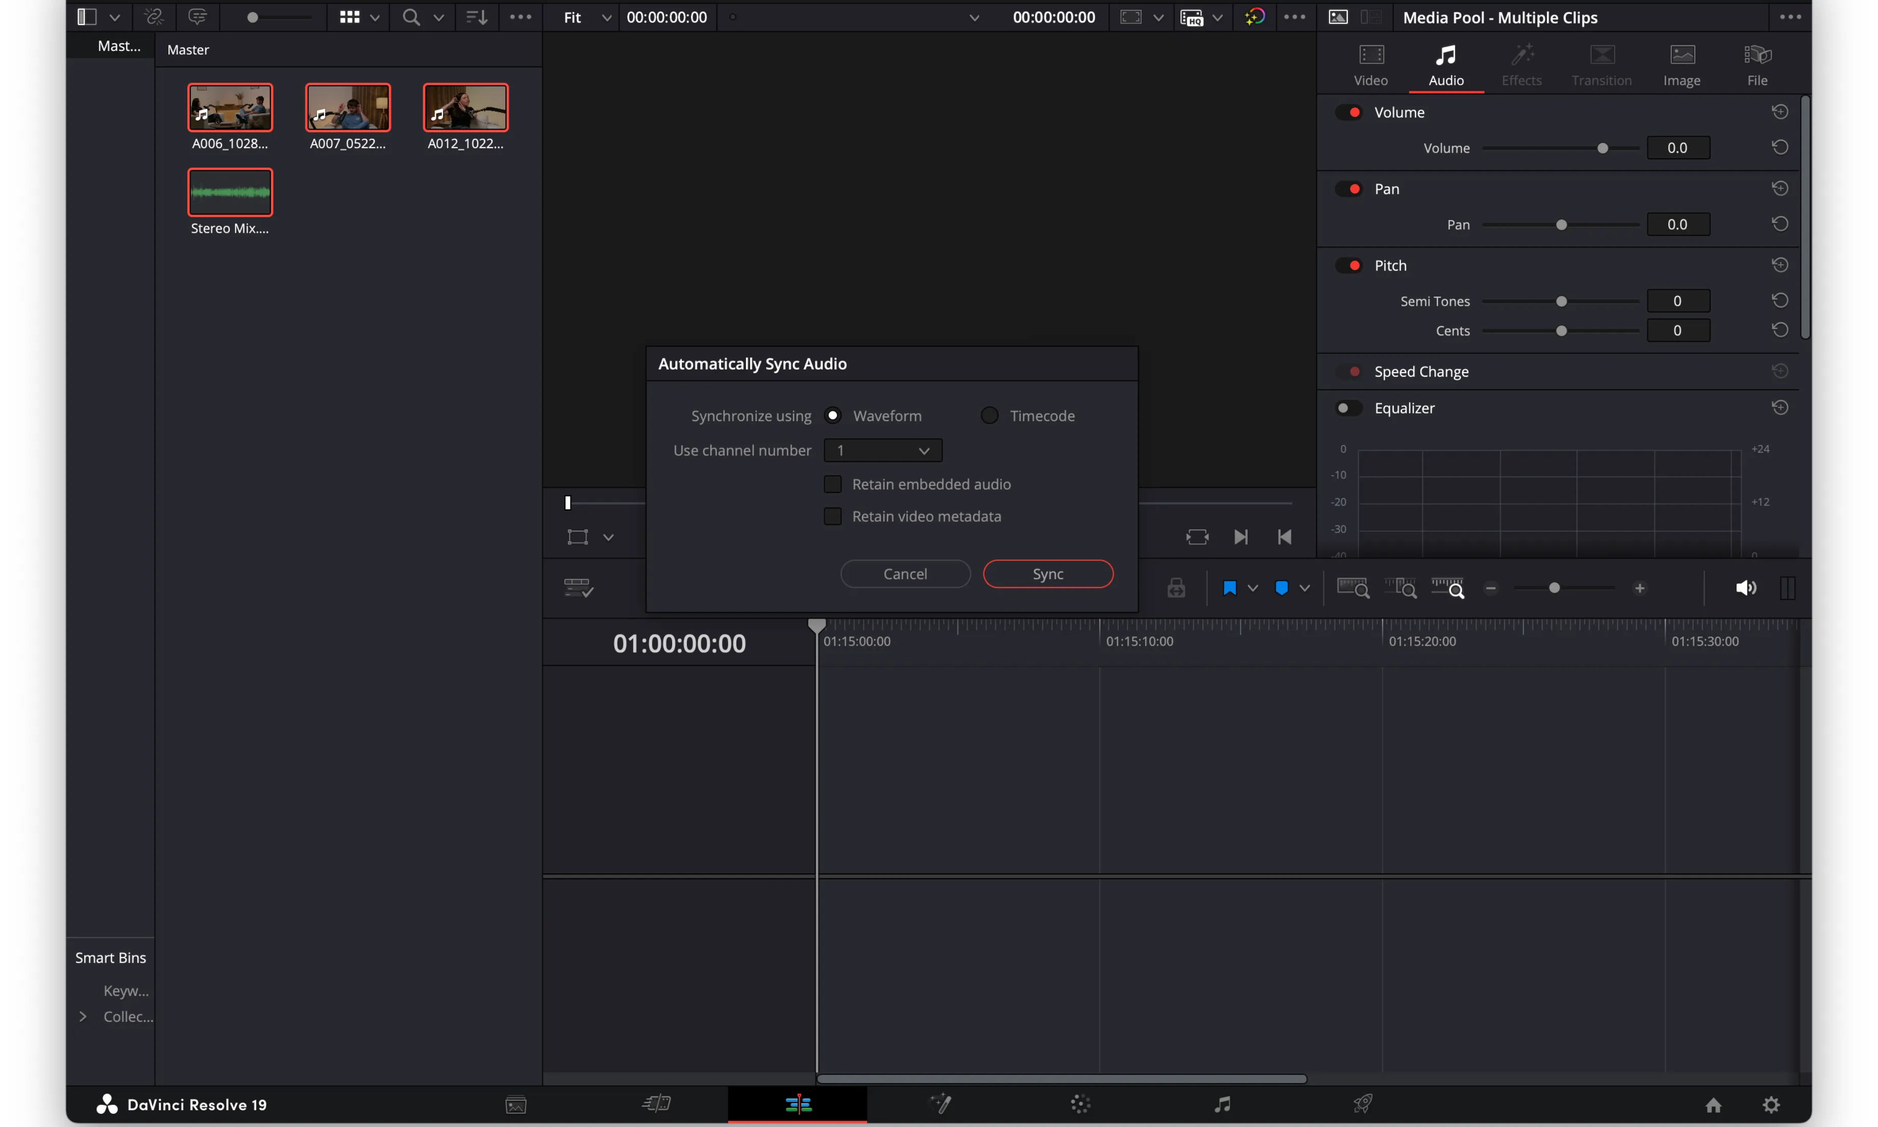Click the Sync button

[x=1048, y=574]
